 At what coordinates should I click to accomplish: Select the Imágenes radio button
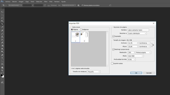click(x=81, y=29)
